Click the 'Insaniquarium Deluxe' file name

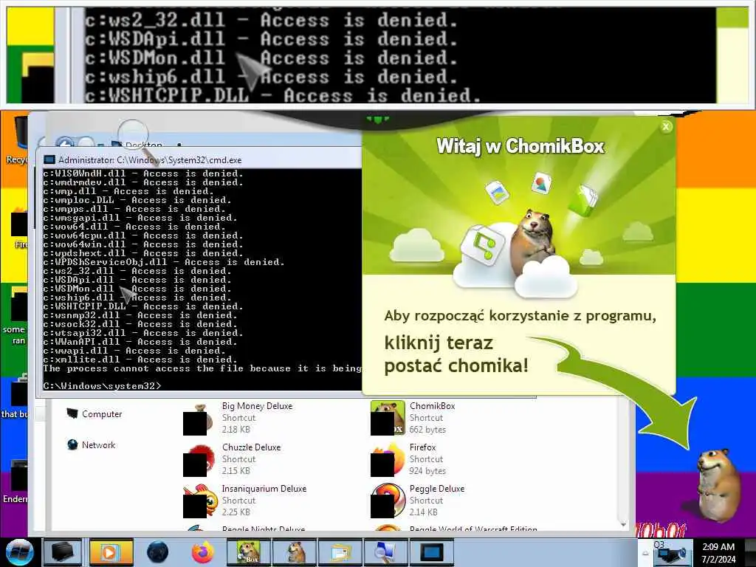pyautogui.click(x=264, y=489)
